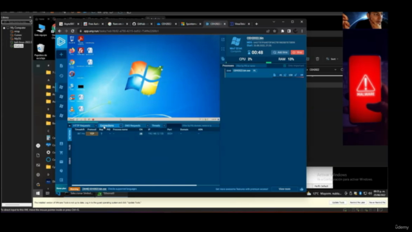Click the horizontal scrollbar under connections table
This screenshot has height=232, width=412.
pyautogui.click(x=134, y=185)
